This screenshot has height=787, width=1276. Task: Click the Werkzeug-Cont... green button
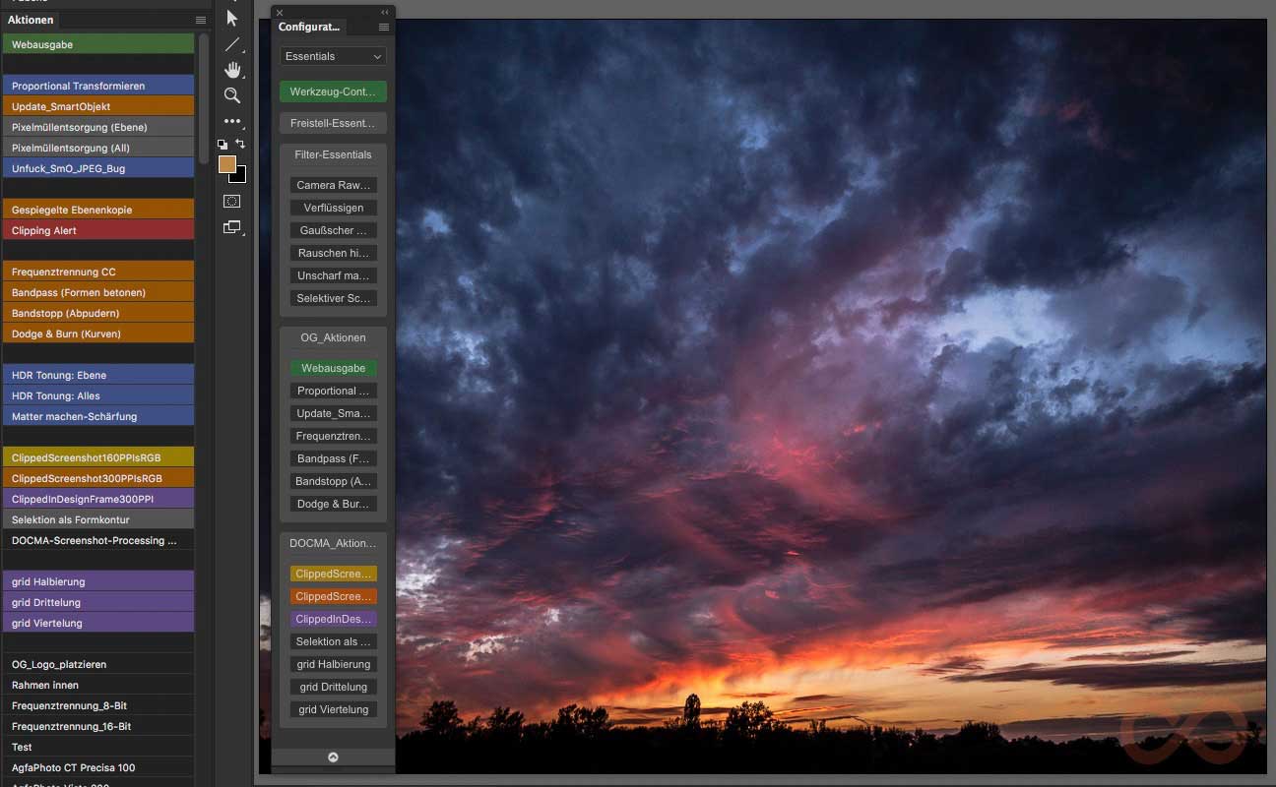[x=333, y=91]
